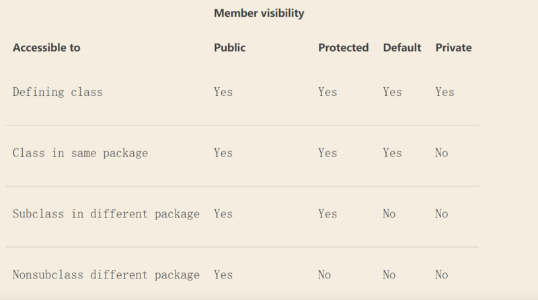The image size is (538, 300).
Task: Click Default cell Yes for same package
Action: 392,153
